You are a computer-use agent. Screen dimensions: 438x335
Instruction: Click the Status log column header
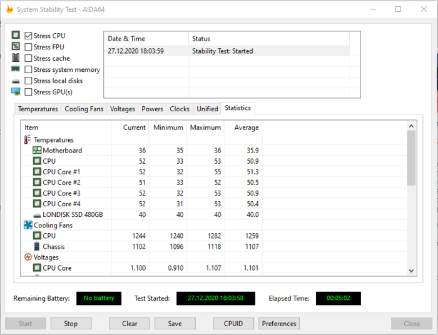pyautogui.click(x=269, y=39)
